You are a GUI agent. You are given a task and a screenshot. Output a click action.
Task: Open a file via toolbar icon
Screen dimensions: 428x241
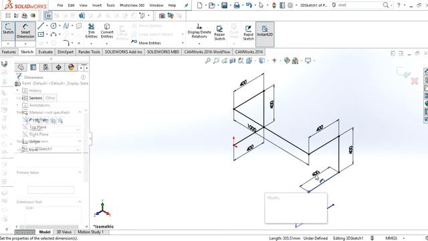212,5
